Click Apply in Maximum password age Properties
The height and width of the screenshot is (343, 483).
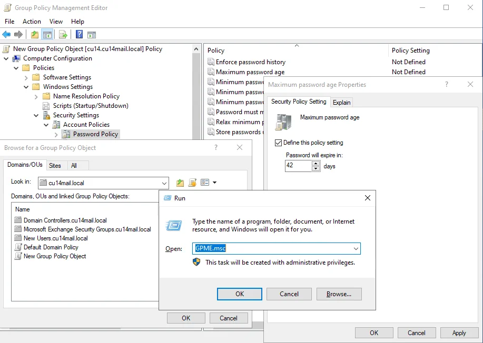pyautogui.click(x=459, y=333)
